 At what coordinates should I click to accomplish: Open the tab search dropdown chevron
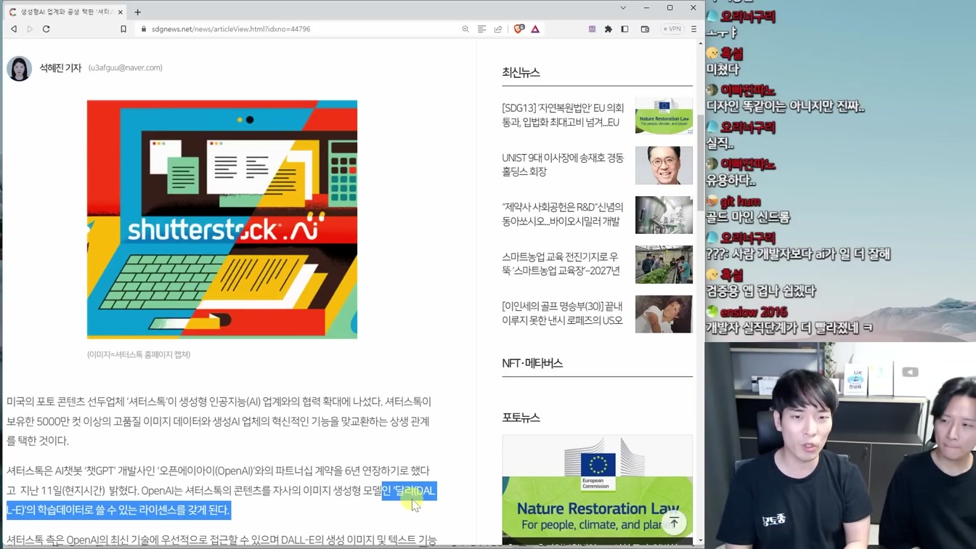[623, 8]
